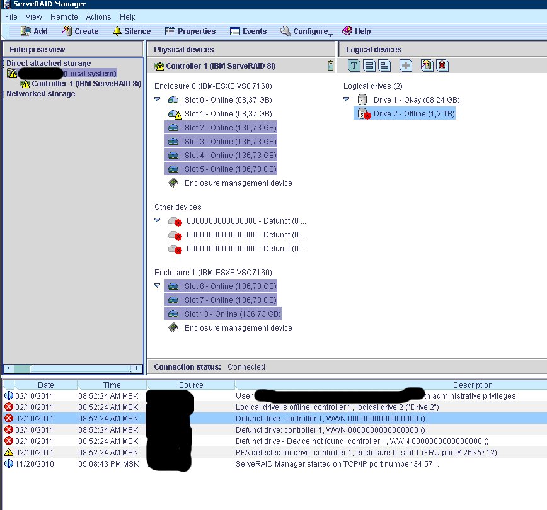Click the drive icon for Slot 0
Image resolution: width=547 pixels, height=510 pixels.
(x=173, y=100)
